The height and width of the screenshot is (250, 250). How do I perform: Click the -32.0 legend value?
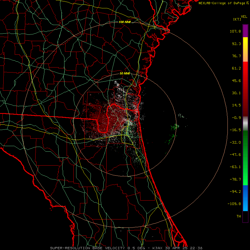point(235,142)
